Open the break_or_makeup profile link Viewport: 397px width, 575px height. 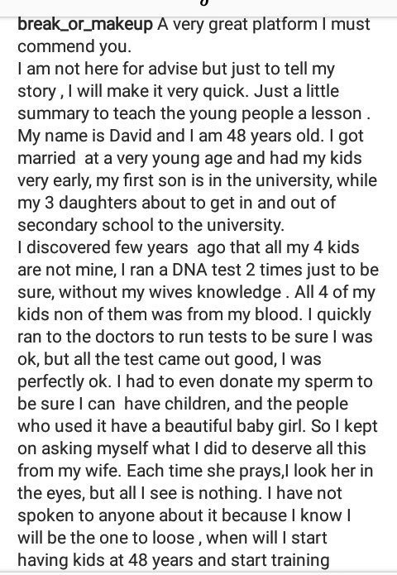point(85,25)
